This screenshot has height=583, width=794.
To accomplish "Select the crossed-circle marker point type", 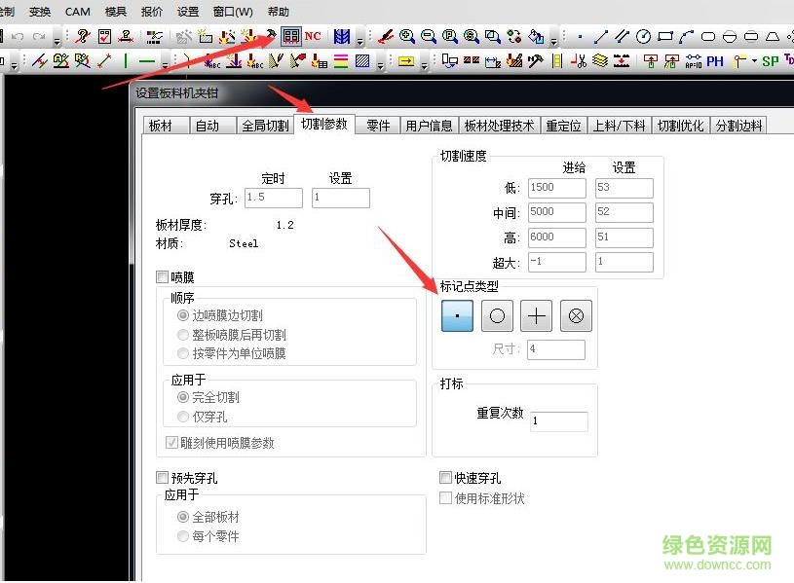I will tap(575, 315).
